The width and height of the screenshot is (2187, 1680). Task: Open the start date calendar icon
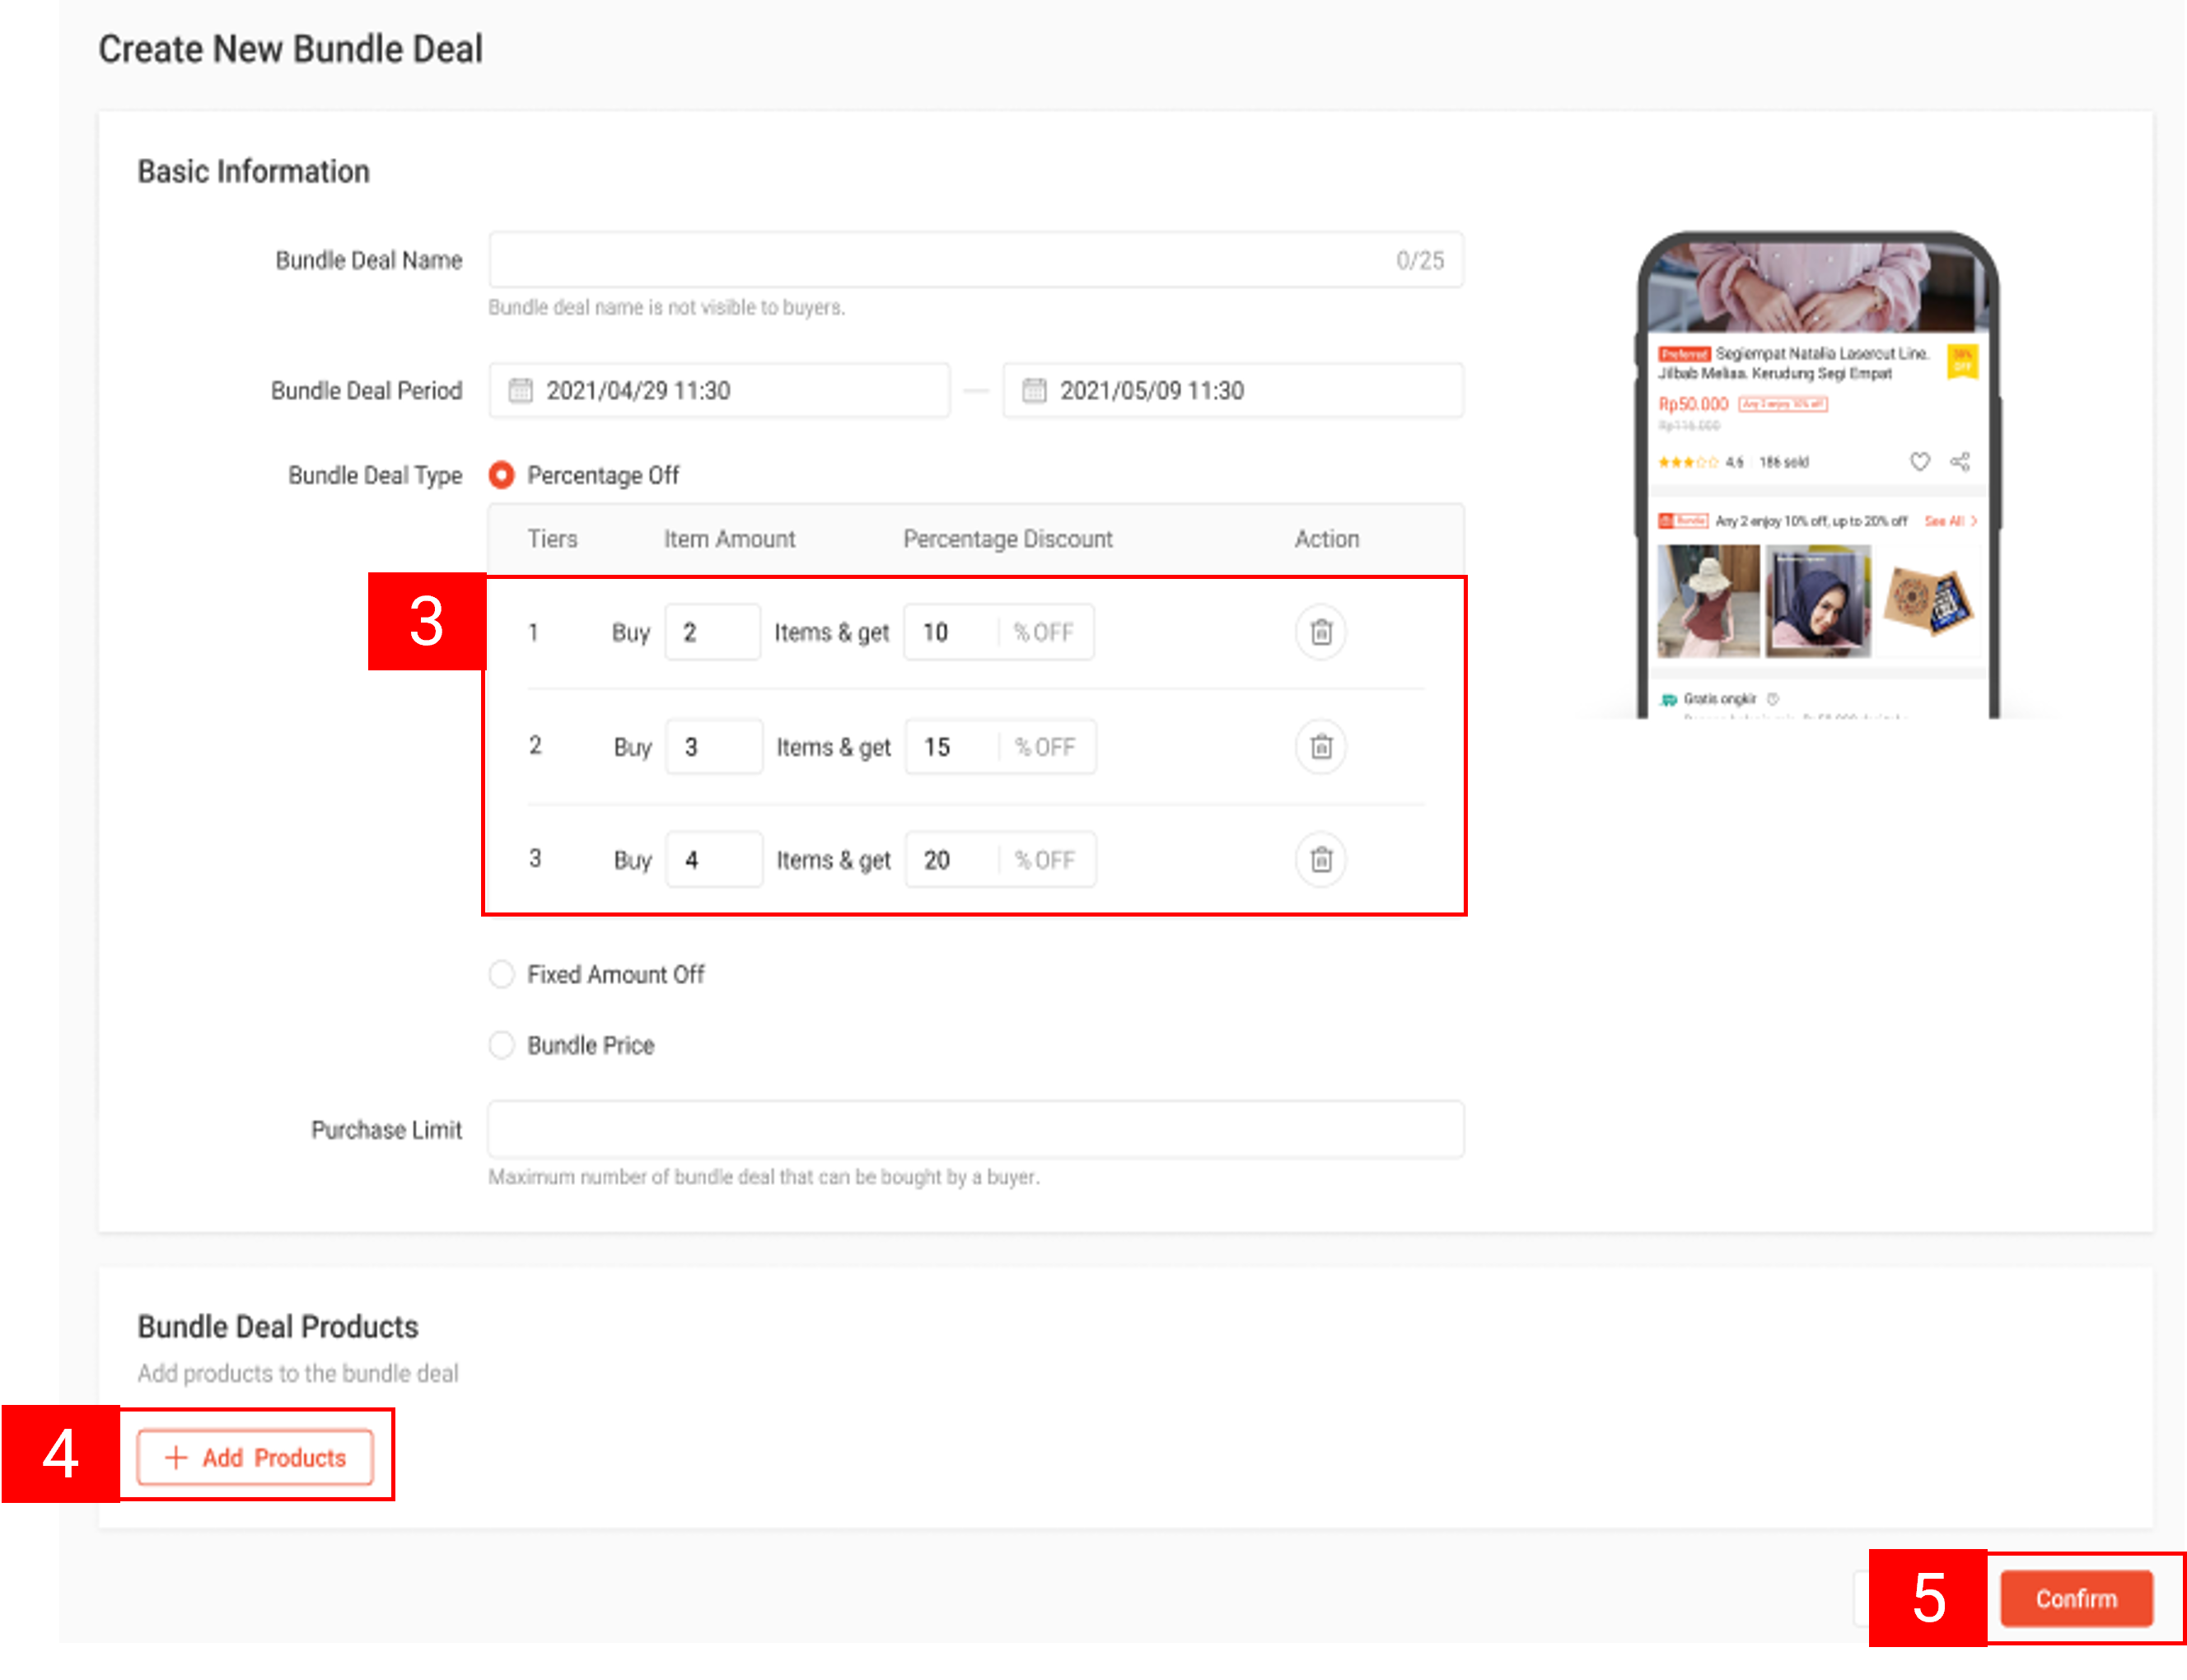point(521,390)
